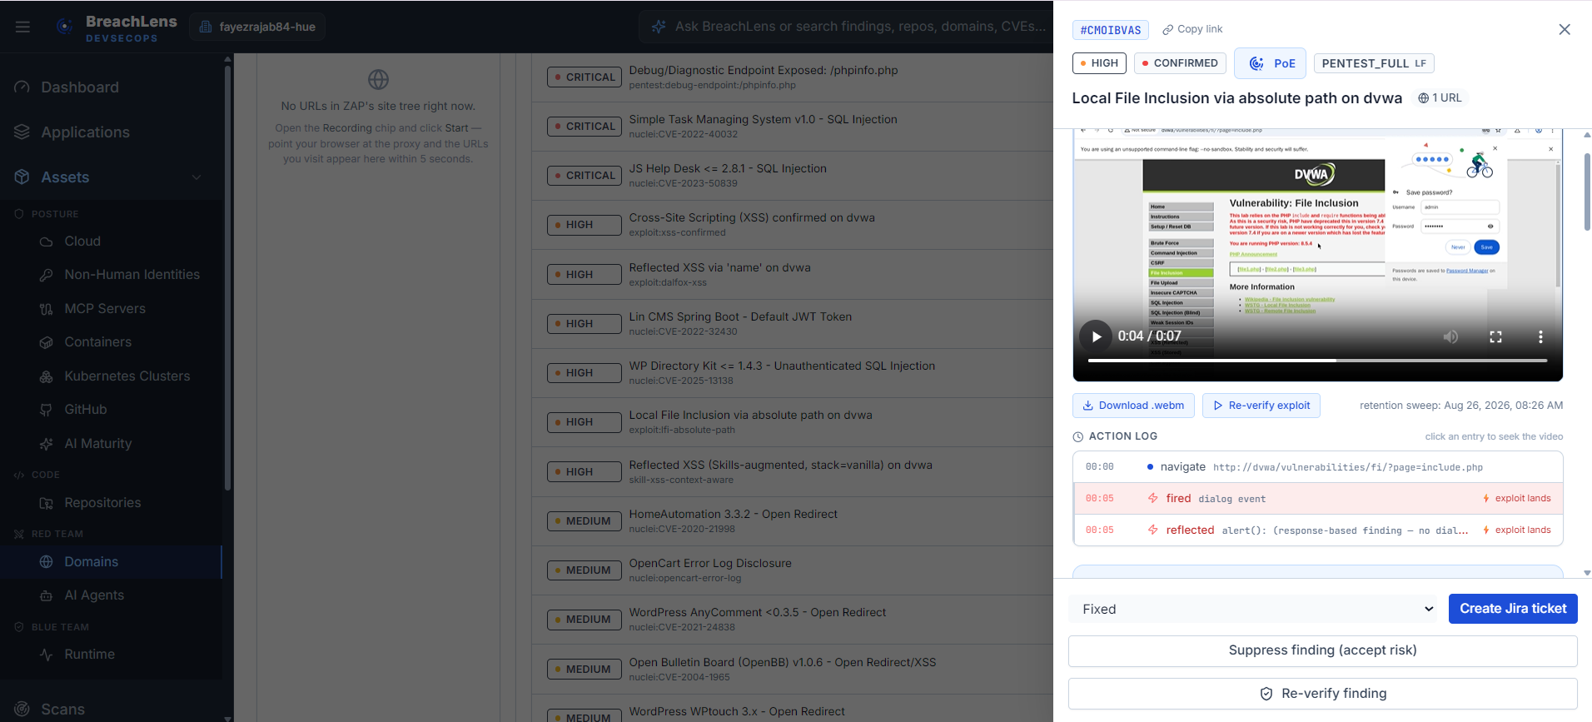Enter fullscreen for the exploit video

(x=1495, y=336)
